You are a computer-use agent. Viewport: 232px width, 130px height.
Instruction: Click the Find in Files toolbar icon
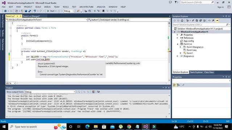pos(78,11)
